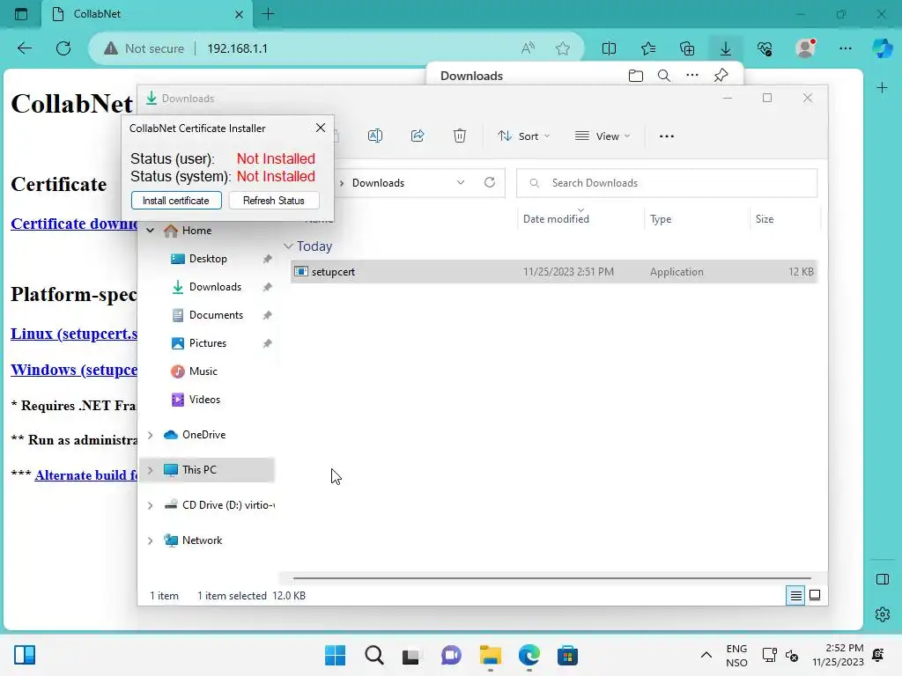Switch to large icons view layout

point(815,595)
